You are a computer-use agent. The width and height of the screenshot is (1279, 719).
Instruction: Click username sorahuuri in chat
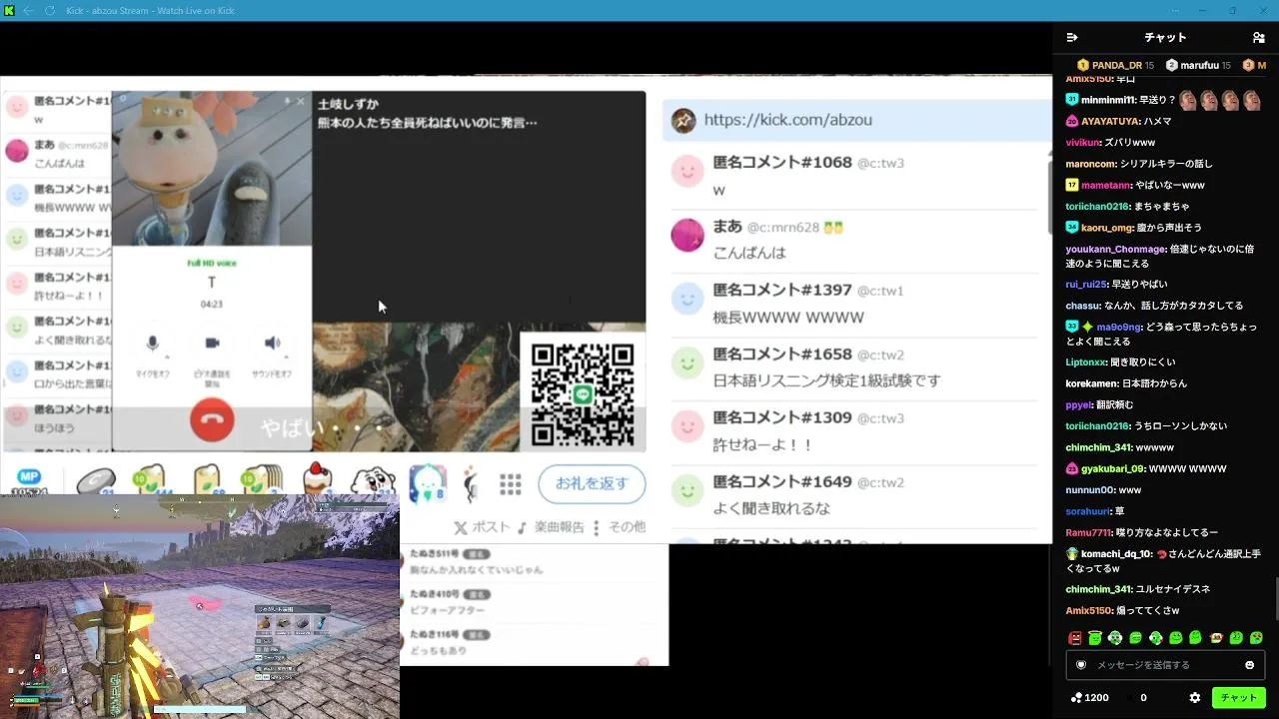[x=1087, y=511]
